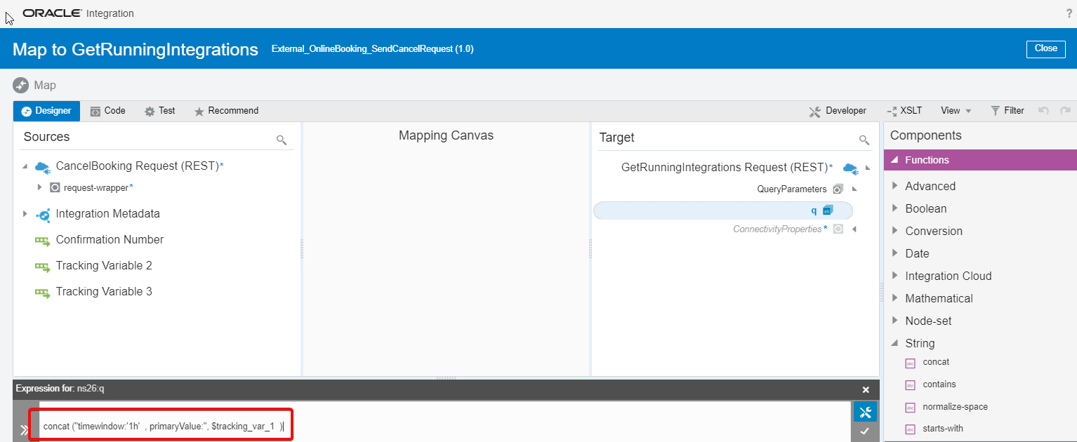Click inside the concat expression input field
The height and width of the screenshot is (442, 1077).
161,424
